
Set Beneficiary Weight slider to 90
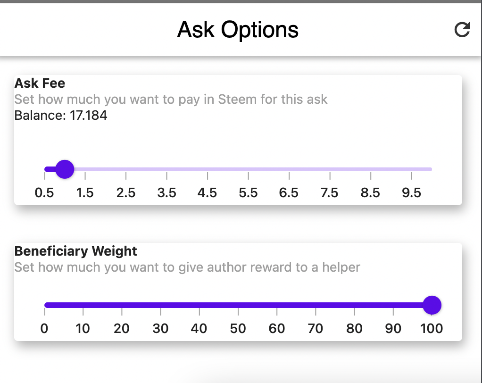click(x=393, y=305)
